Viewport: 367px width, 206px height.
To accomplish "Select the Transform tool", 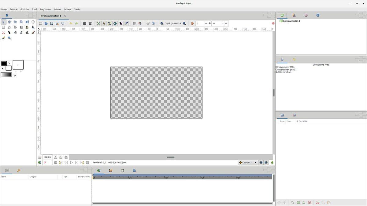I will tap(4, 22).
